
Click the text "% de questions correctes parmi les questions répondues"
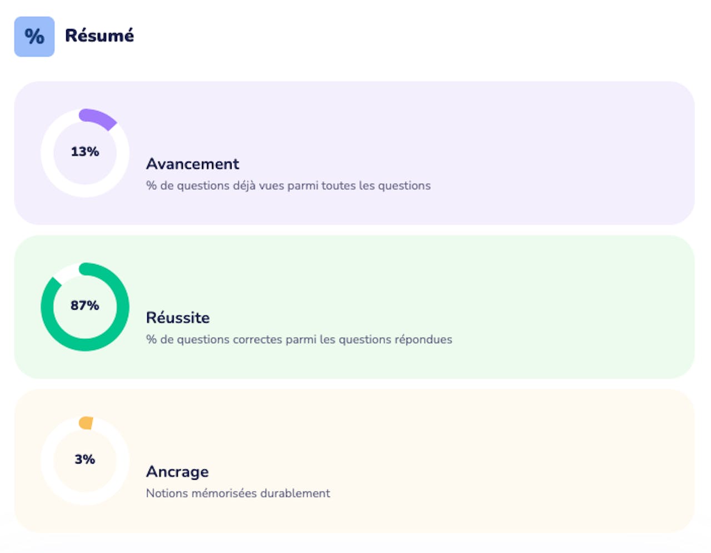click(299, 339)
